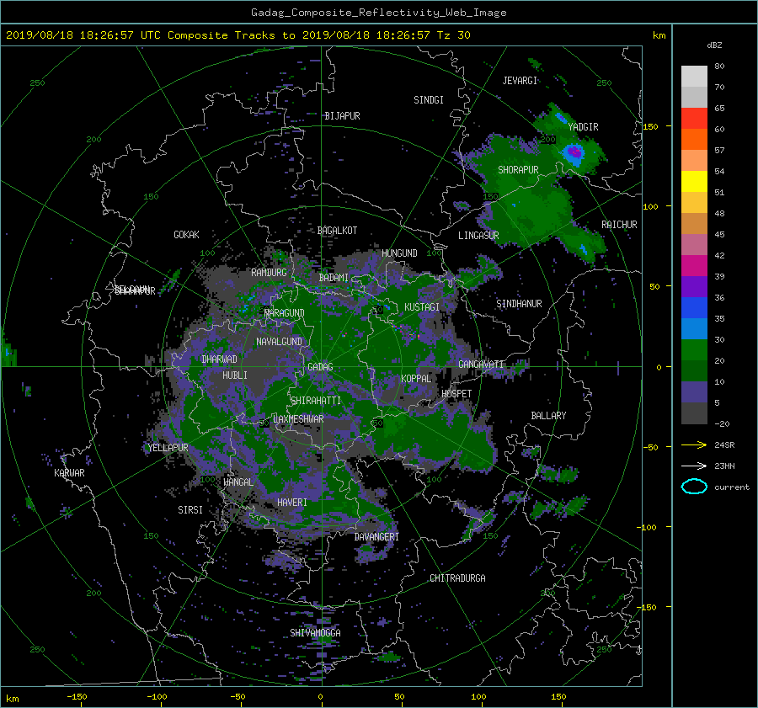Click the NARAGUND city label
The height and width of the screenshot is (708, 758).
pos(285,313)
